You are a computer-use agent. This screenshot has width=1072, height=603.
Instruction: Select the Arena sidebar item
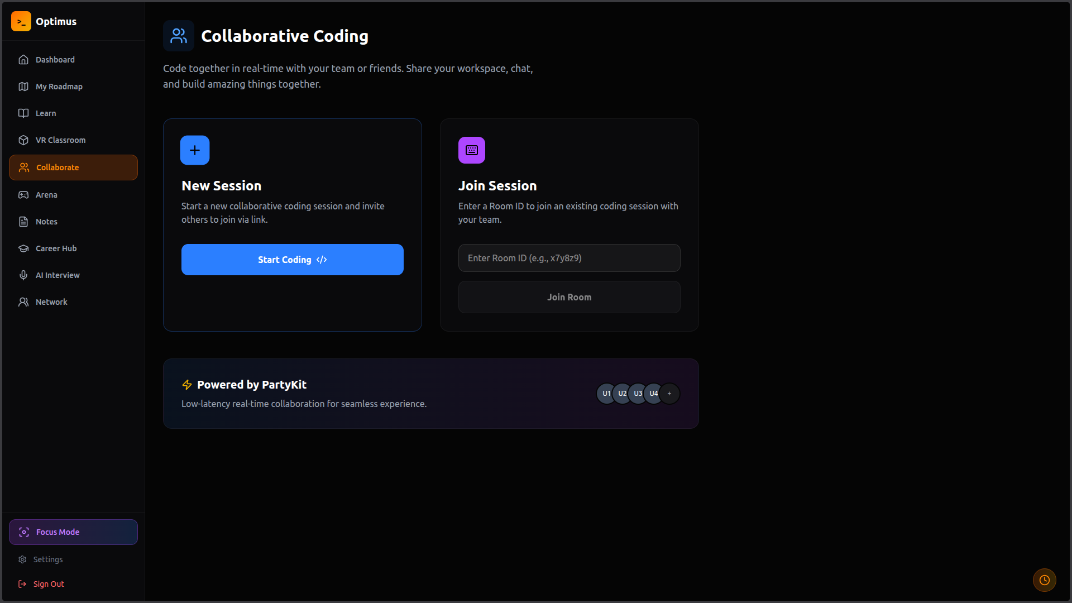(x=46, y=195)
